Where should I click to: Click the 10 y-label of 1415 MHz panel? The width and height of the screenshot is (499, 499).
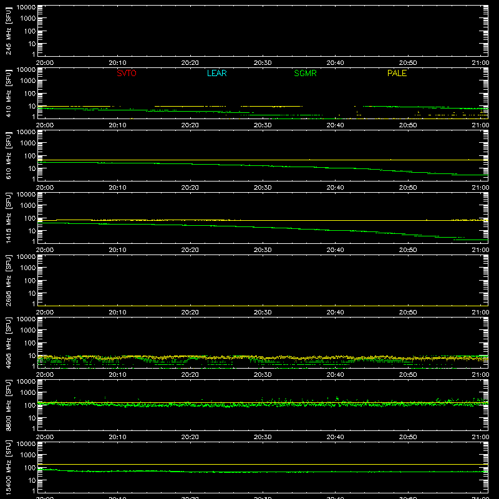pyautogui.click(x=32, y=231)
